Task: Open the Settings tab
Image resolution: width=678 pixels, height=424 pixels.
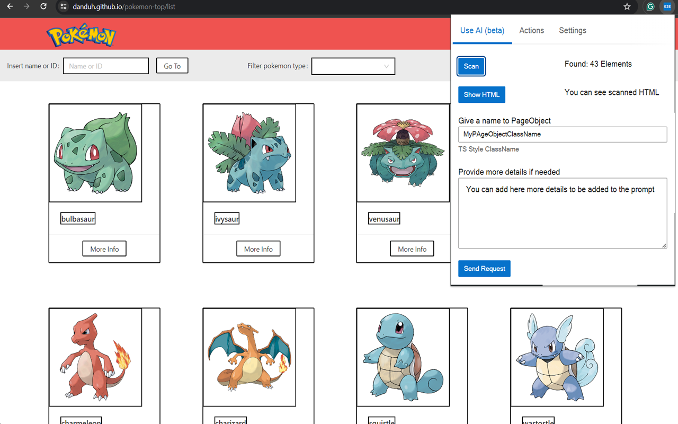Action: pos(572,30)
